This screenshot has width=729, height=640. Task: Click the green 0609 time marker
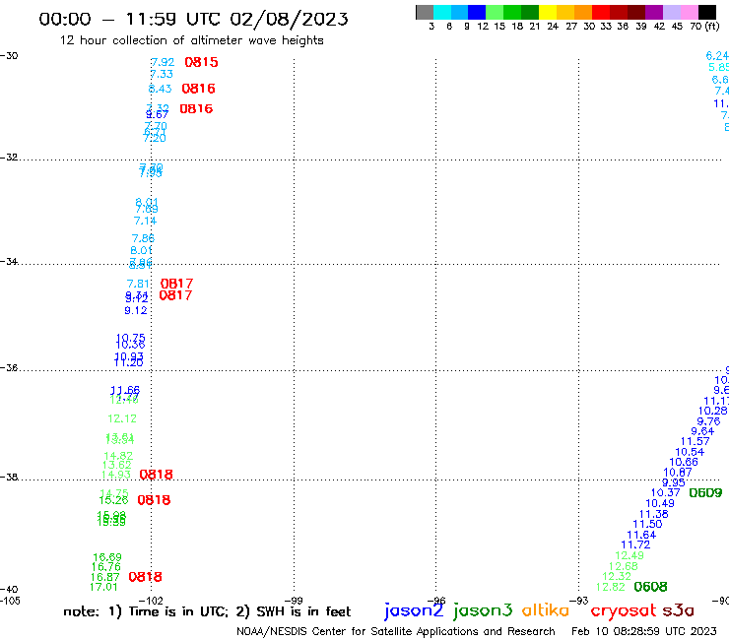point(705,492)
